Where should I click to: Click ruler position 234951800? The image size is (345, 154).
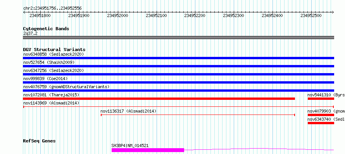coord(40,15)
